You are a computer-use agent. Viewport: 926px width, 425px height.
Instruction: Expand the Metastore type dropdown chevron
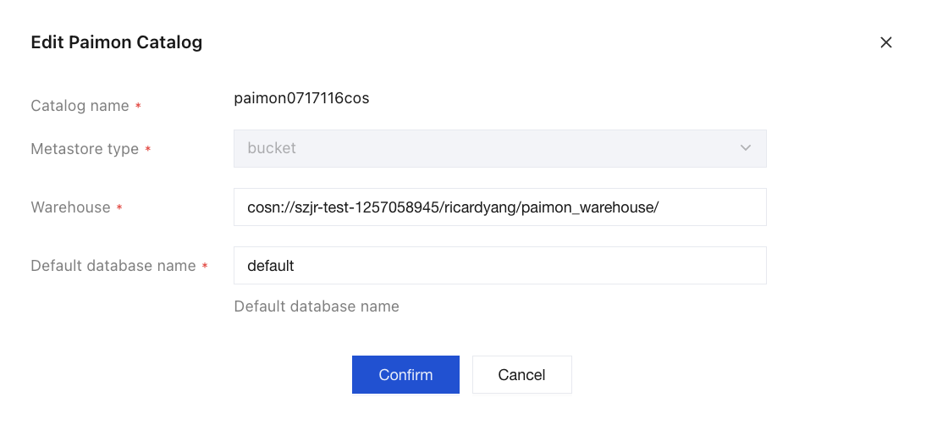pyautogui.click(x=746, y=148)
